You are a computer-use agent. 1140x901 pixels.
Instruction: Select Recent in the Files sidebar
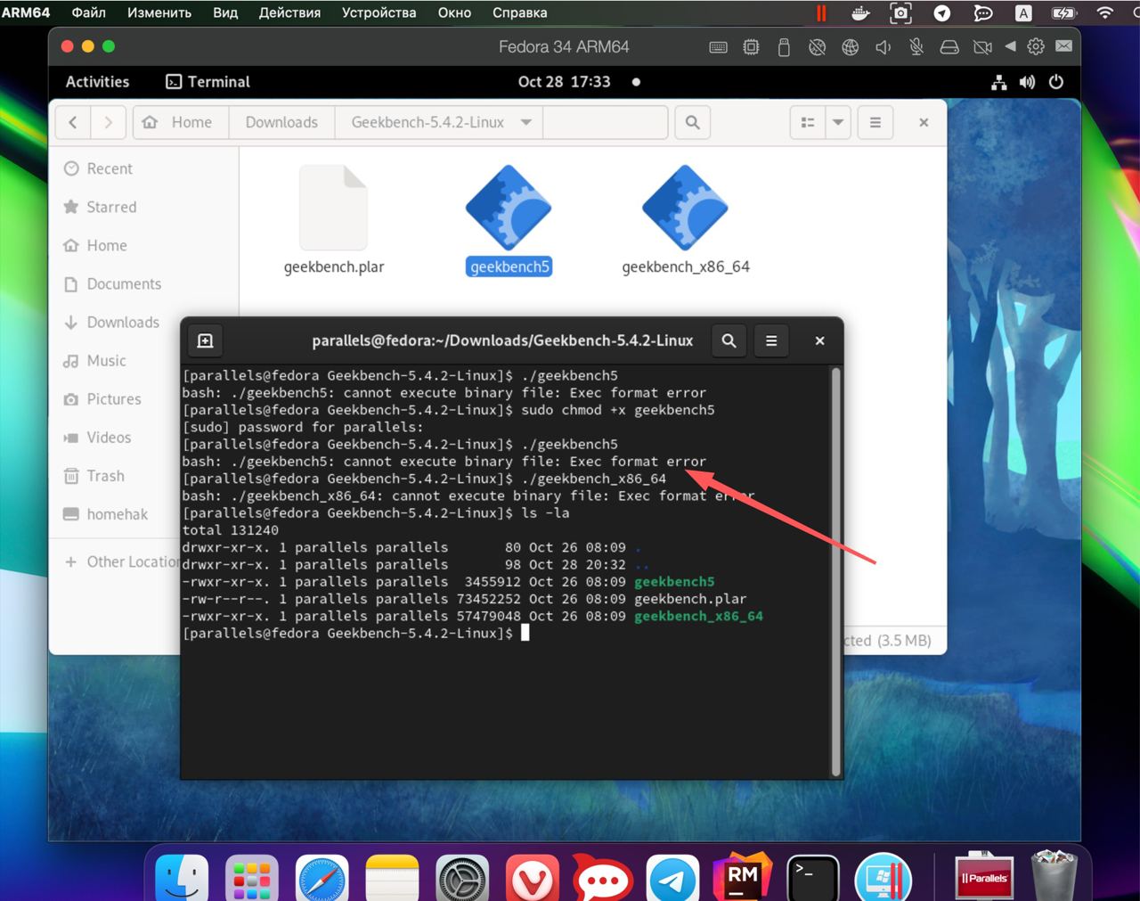(143, 168)
